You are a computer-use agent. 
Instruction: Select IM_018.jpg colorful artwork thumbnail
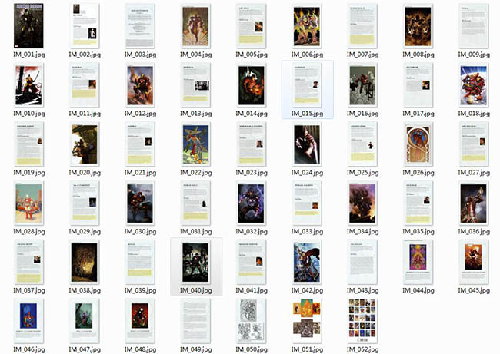point(474,85)
